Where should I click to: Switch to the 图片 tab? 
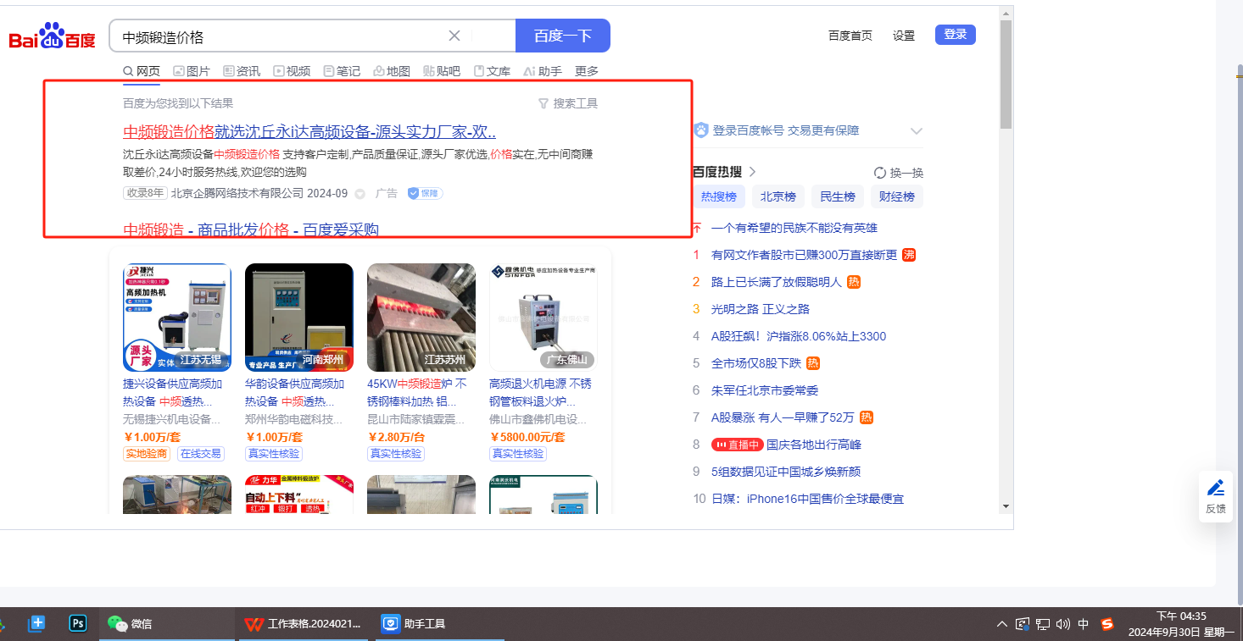[192, 71]
